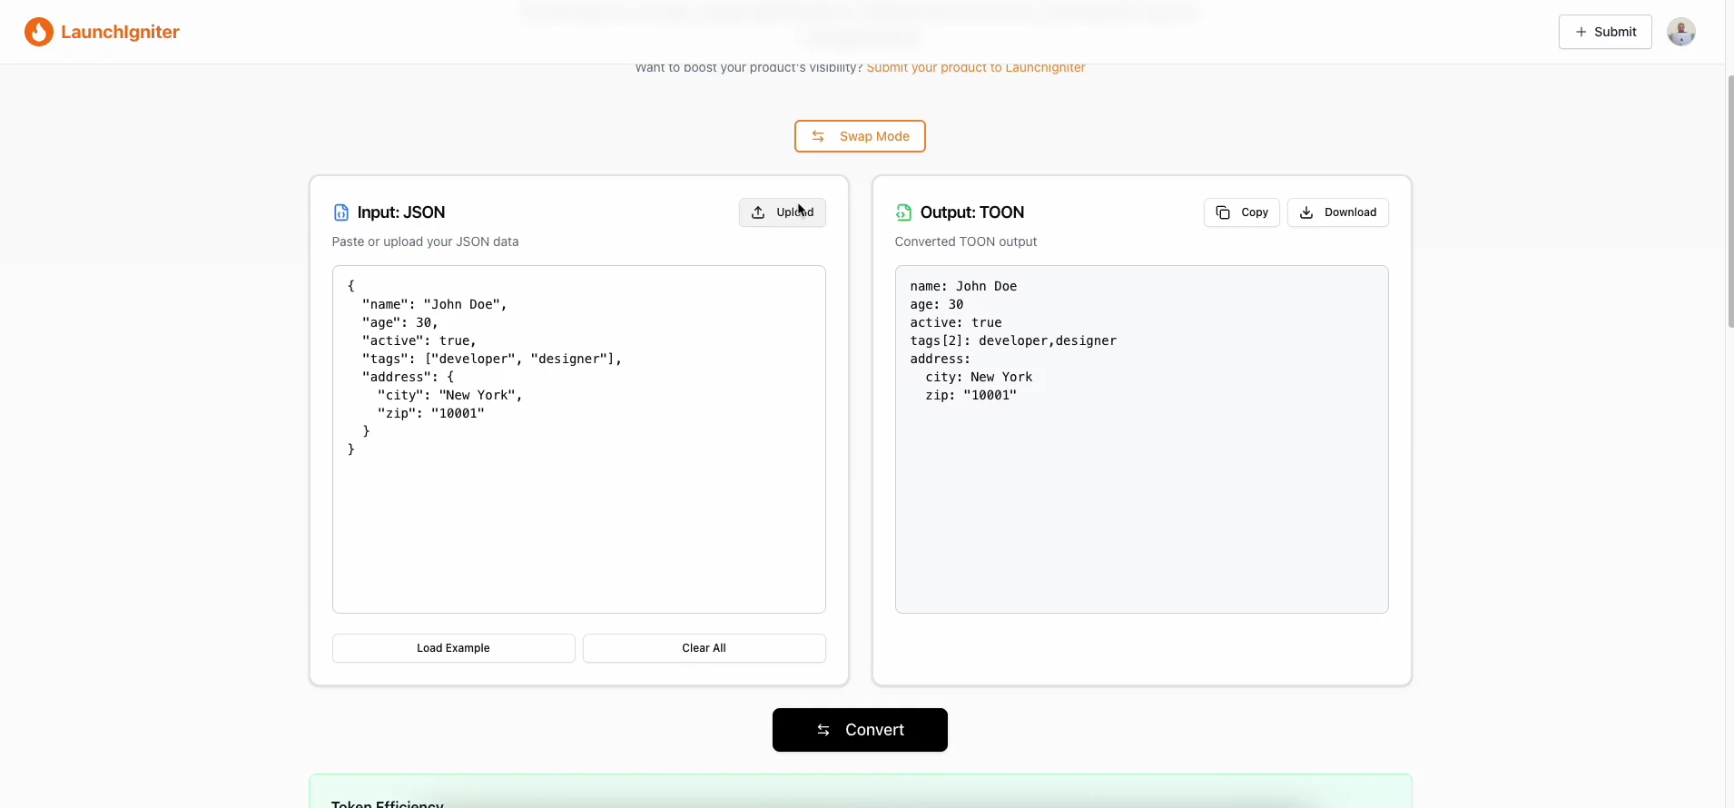Viewport: 1734px width, 808px height.
Task: Upload a JSON file via Upload button
Action: (783, 212)
